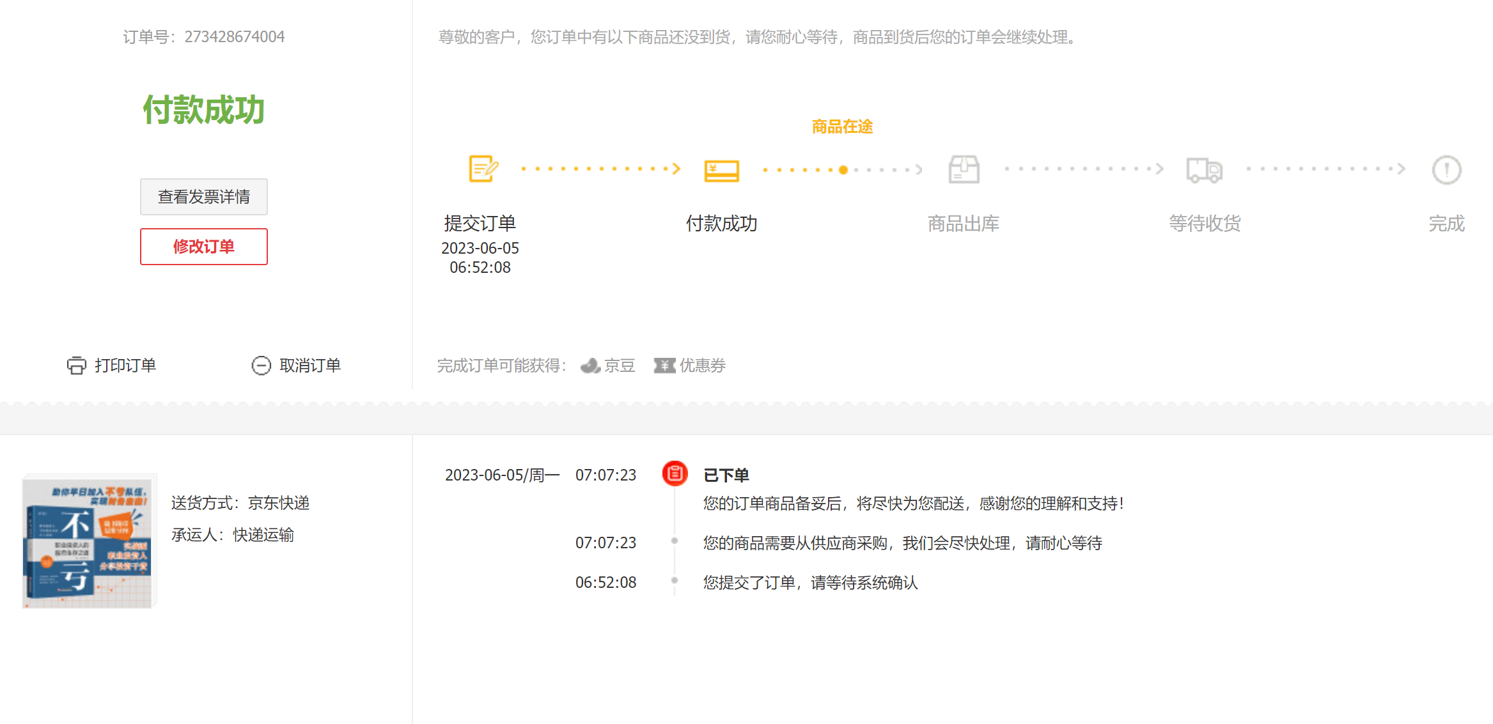Click the red 已下单 status icon
Screen dimensions: 1493x724
point(675,474)
